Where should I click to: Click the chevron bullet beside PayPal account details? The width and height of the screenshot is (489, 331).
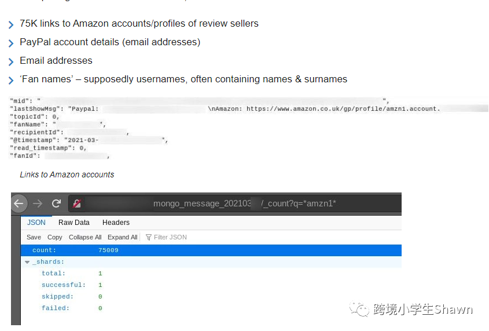tap(11, 43)
